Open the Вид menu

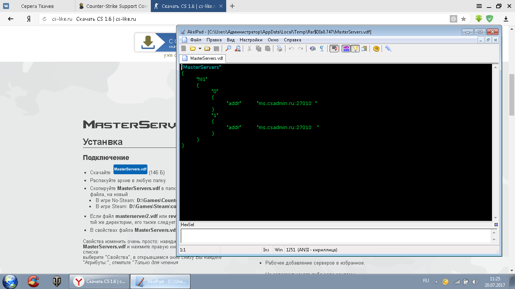click(x=231, y=40)
